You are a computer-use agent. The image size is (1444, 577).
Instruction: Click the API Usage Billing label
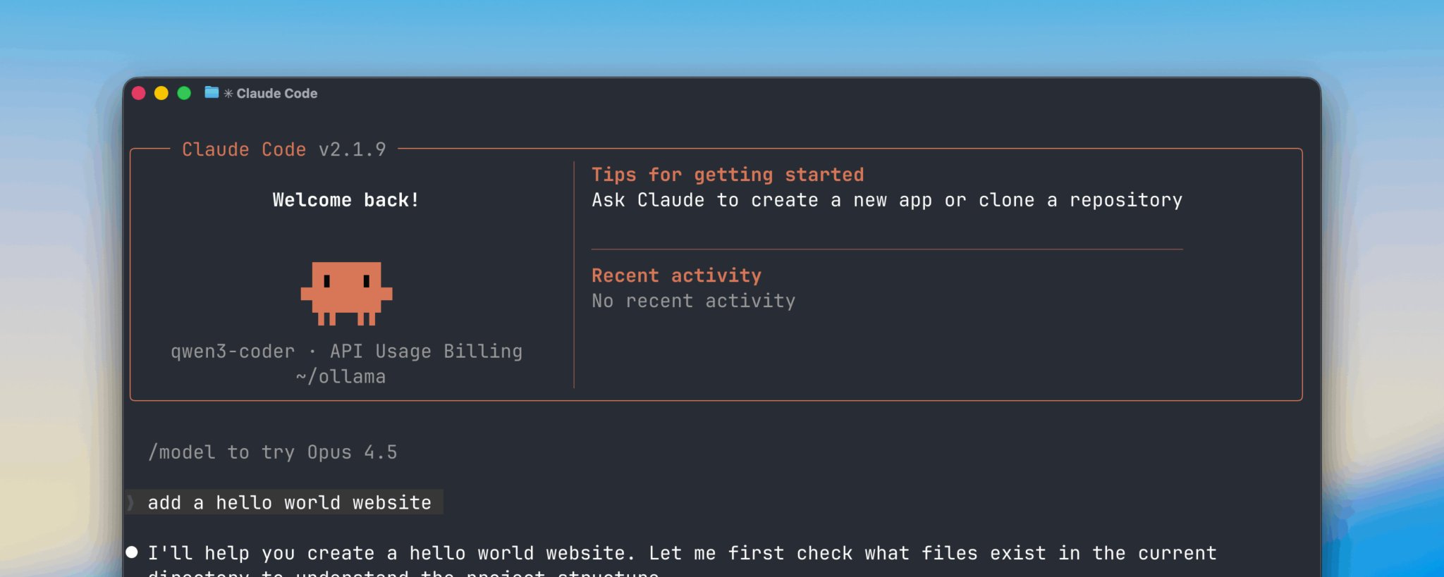[x=426, y=351]
